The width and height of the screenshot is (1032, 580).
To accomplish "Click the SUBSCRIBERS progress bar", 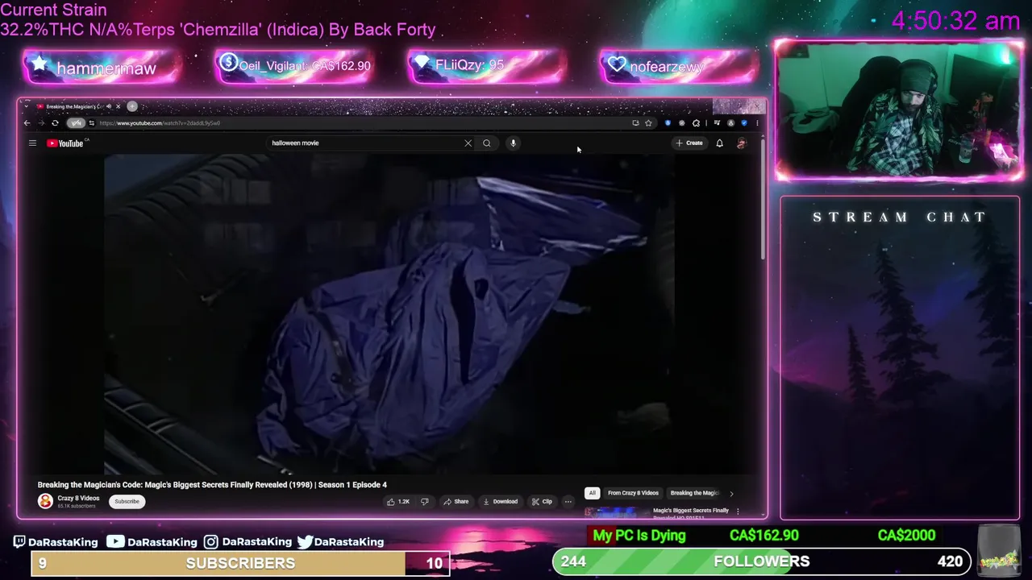I will [x=240, y=563].
